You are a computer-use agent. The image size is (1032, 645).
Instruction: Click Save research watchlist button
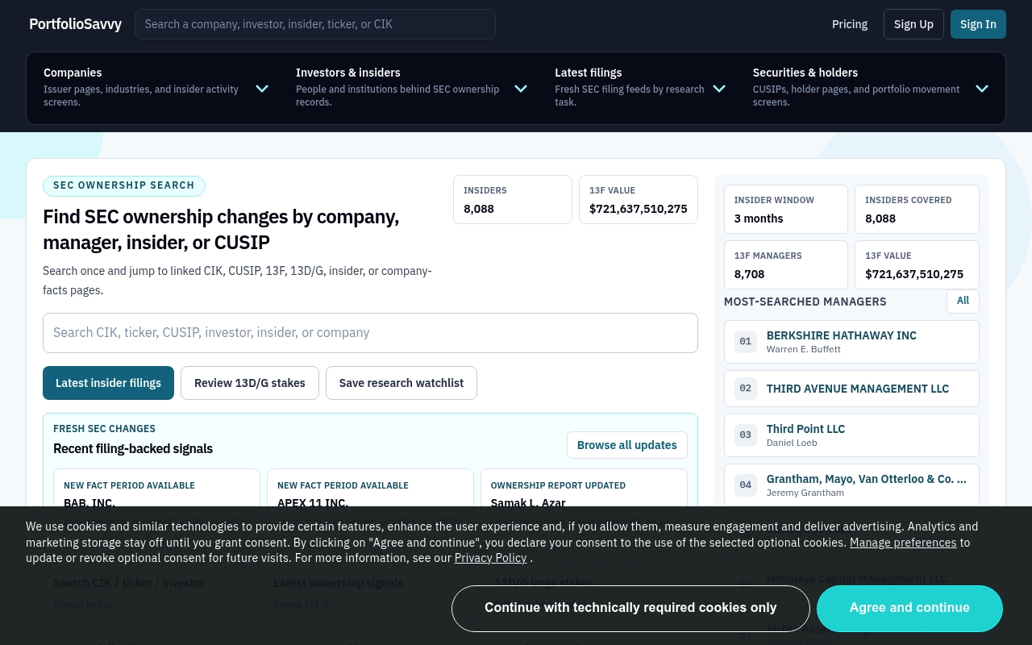tap(402, 383)
